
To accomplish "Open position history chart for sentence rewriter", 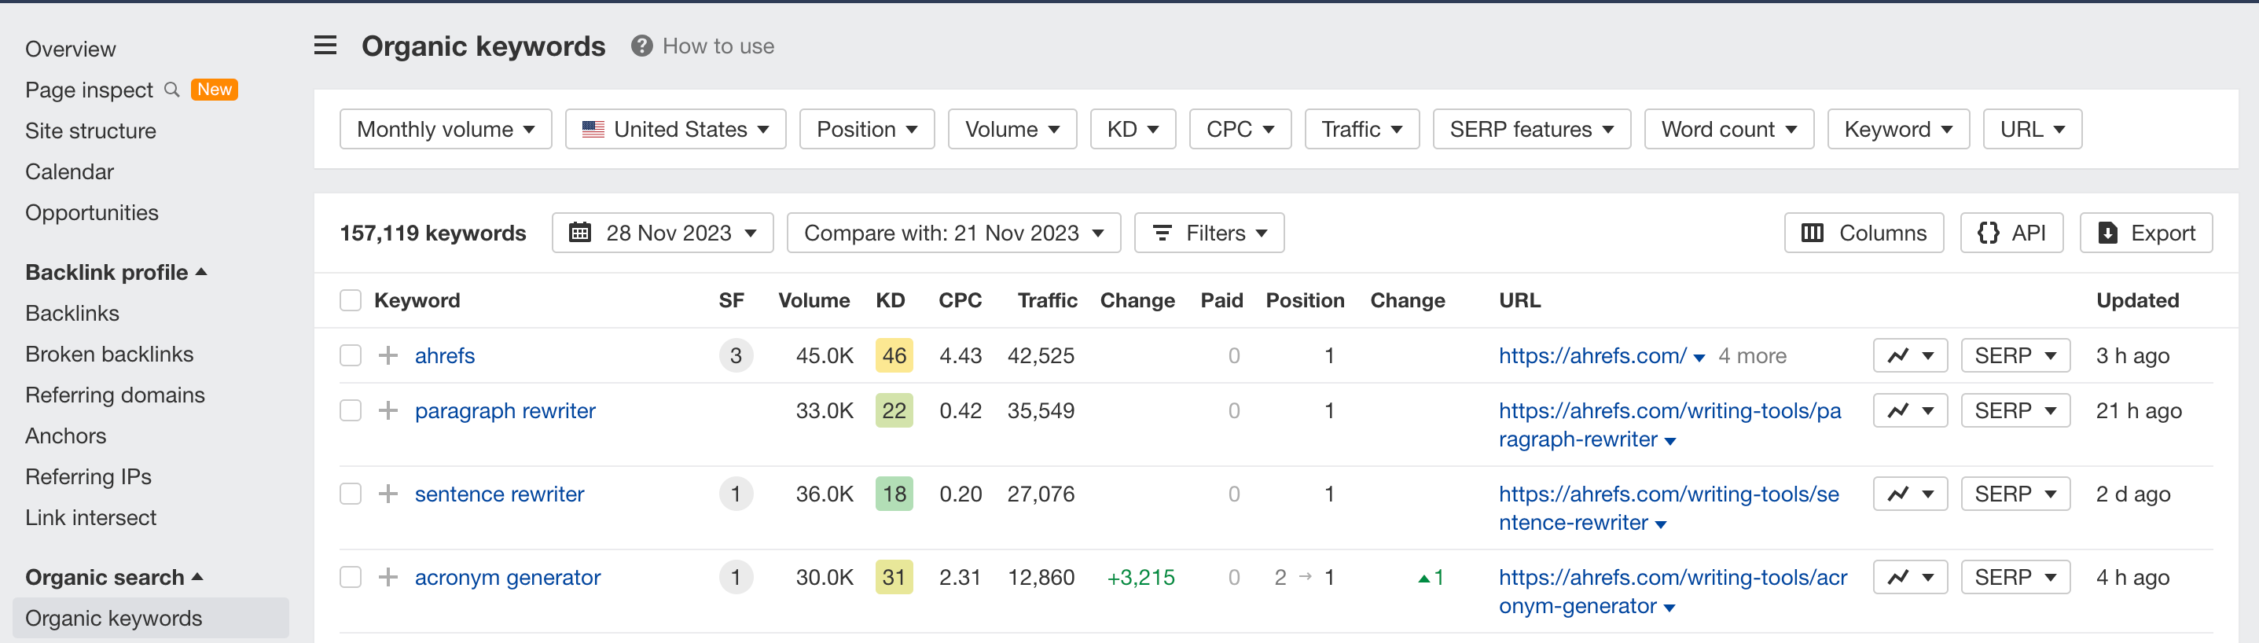I will click(1910, 494).
